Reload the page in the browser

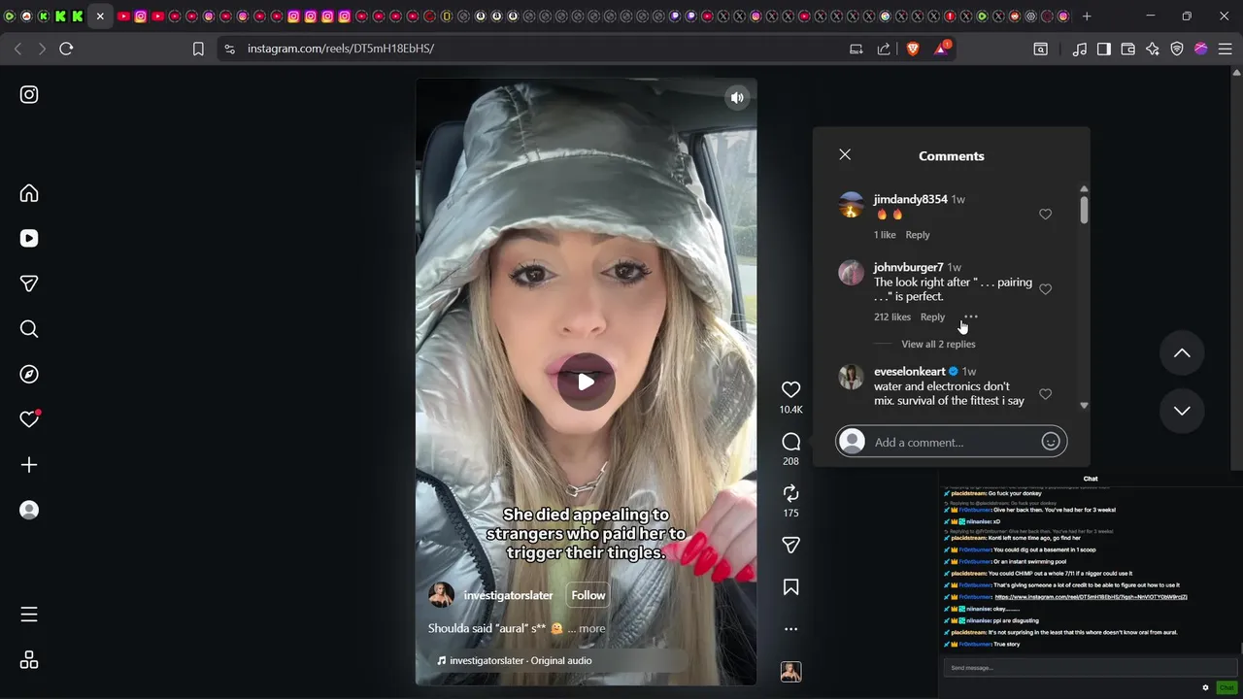[66, 49]
